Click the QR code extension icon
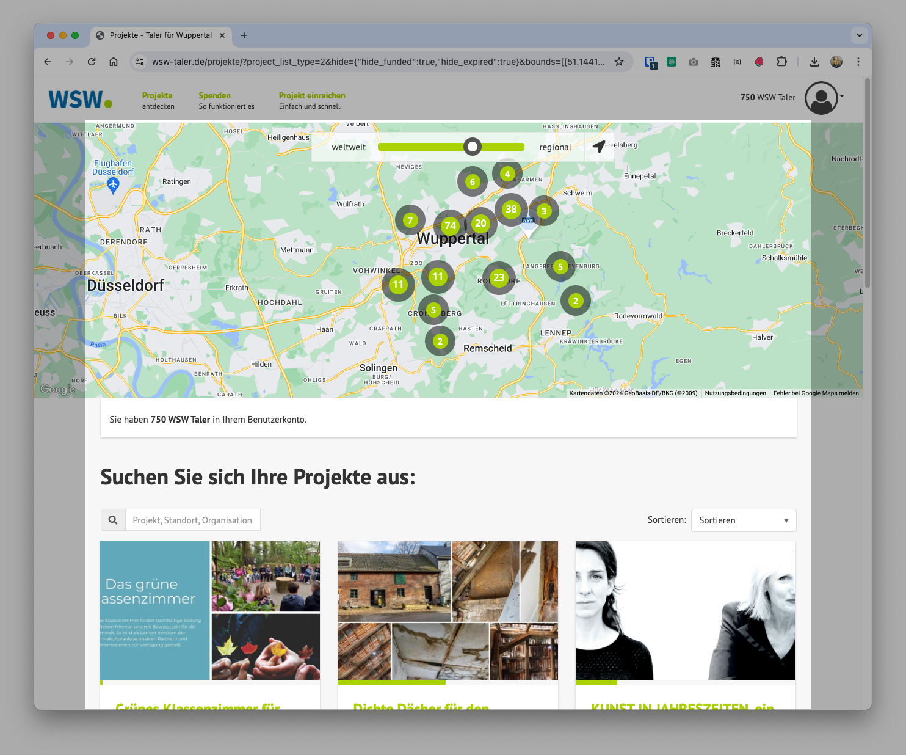This screenshot has height=755, width=906. 716,62
